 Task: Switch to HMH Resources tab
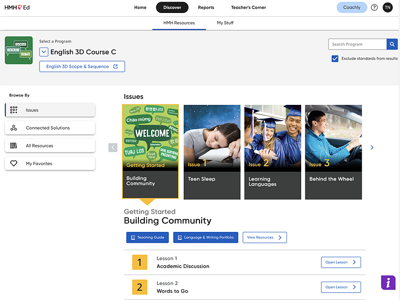[x=179, y=23]
